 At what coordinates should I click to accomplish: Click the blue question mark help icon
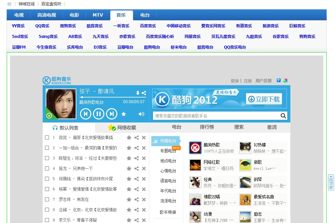click(278, 80)
